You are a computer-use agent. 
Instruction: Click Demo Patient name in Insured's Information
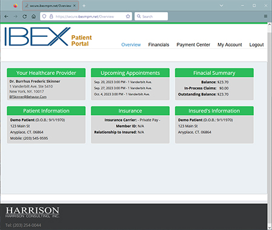click(190, 120)
